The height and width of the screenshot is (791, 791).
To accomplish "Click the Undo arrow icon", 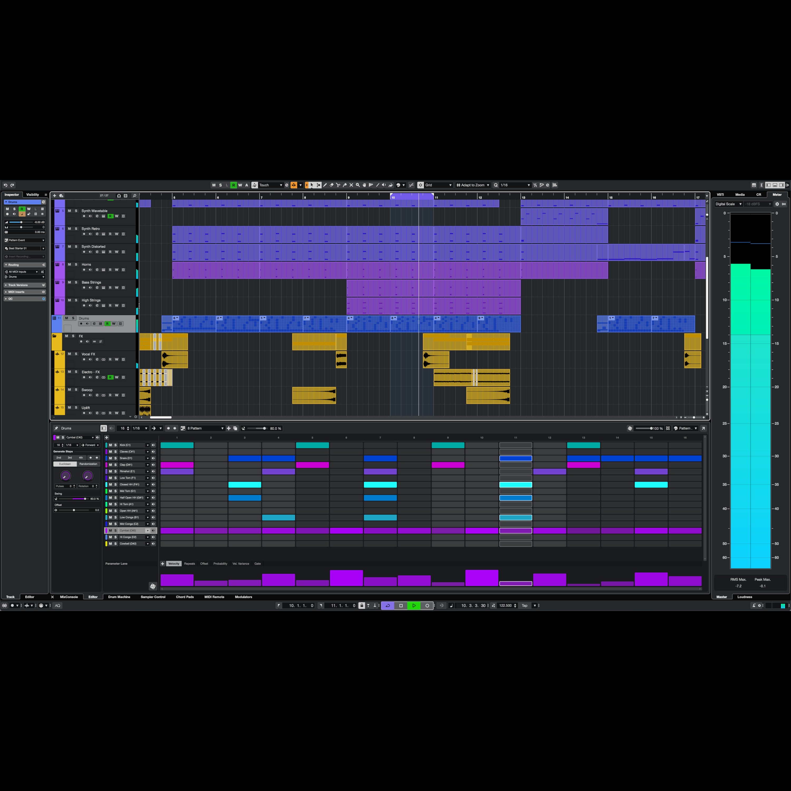I will (5, 185).
